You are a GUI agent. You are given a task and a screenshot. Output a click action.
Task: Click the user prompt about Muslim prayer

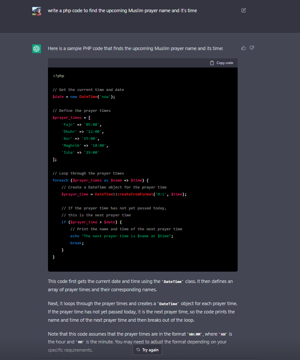pos(122,10)
